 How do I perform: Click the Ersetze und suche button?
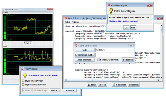[84, 55]
